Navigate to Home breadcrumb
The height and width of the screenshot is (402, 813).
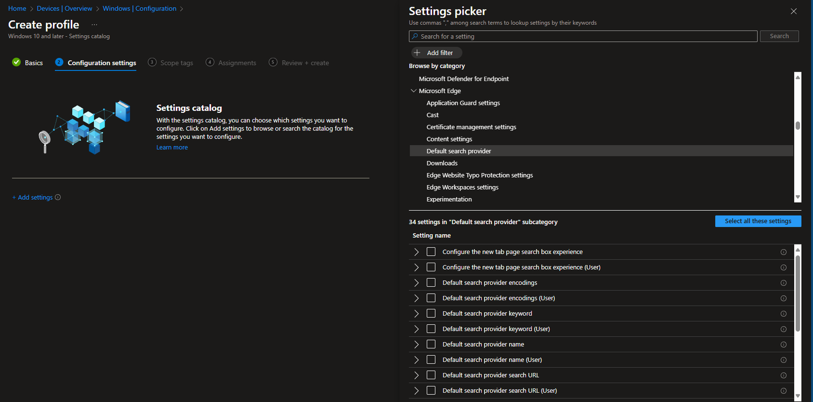click(x=17, y=8)
